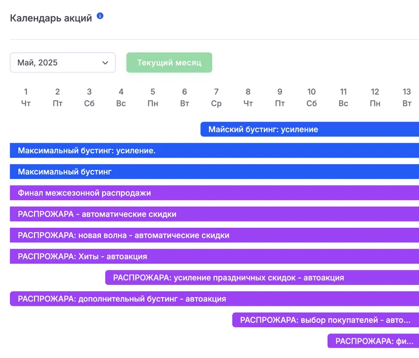Screen dimensions: 419x358
Task: Select РАСПРОЖАРА: дополнительный бустинг - автоакция
Action: (x=215, y=299)
